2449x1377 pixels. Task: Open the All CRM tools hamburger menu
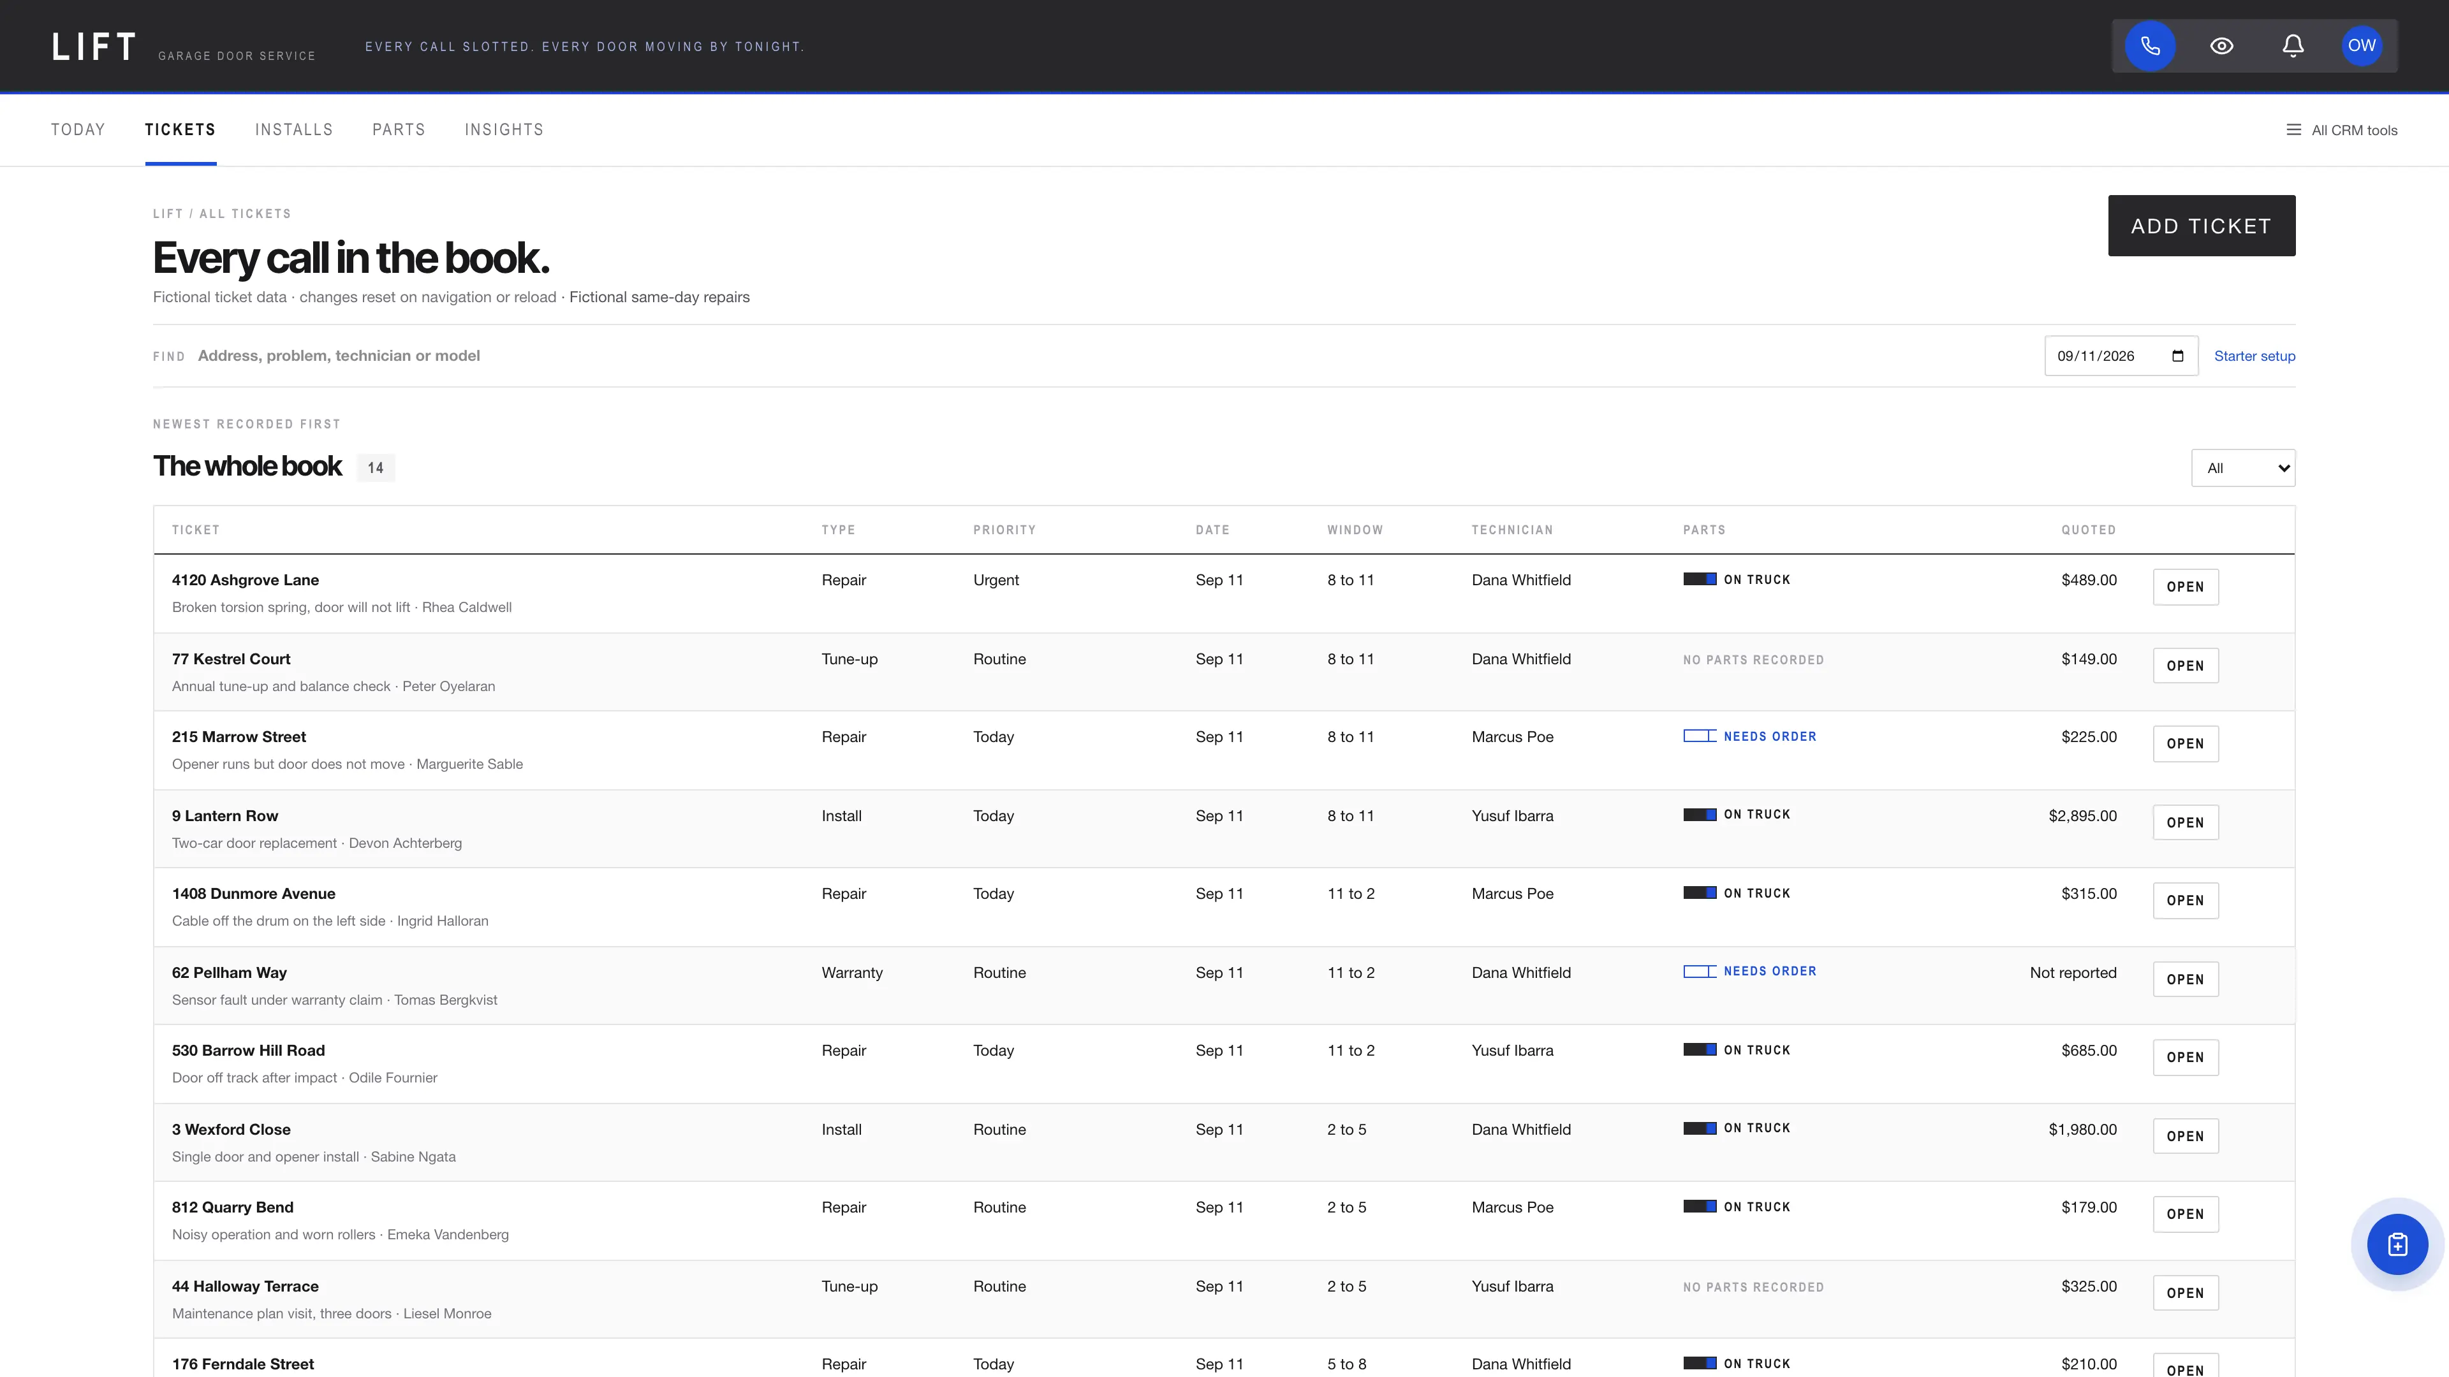[x=2342, y=130]
